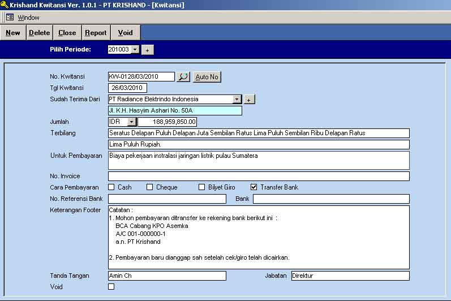Click the second Terbilang line Lima Puluh Rupiah
451x301 pixels.
(x=259, y=145)
